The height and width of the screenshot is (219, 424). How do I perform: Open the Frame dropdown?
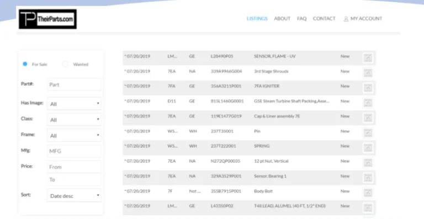pos(74,136)
